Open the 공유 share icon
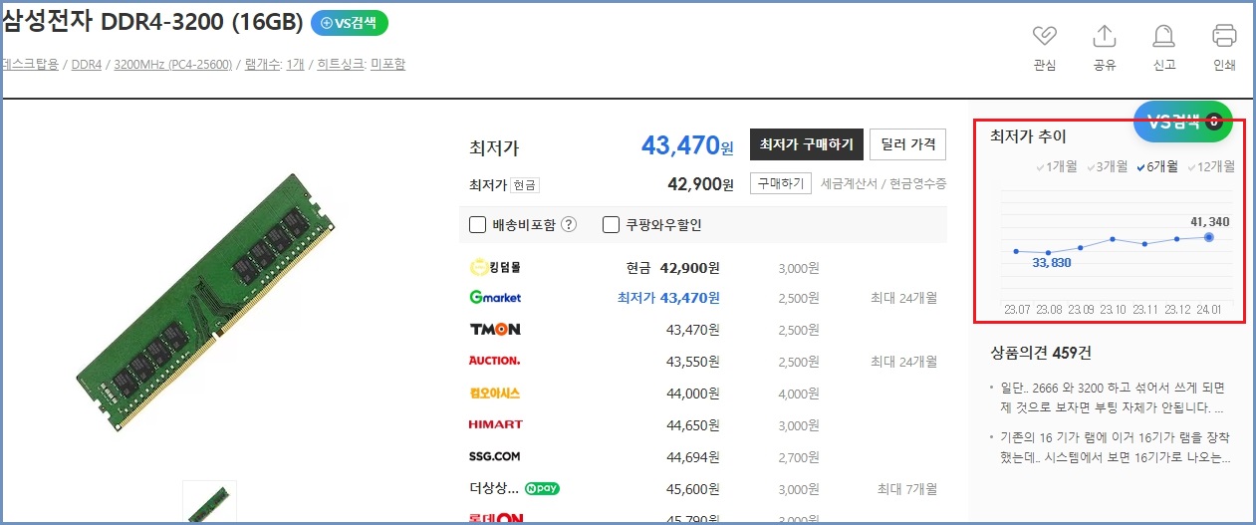Viewport: 1256px width, 525px height. [1105, 36]
